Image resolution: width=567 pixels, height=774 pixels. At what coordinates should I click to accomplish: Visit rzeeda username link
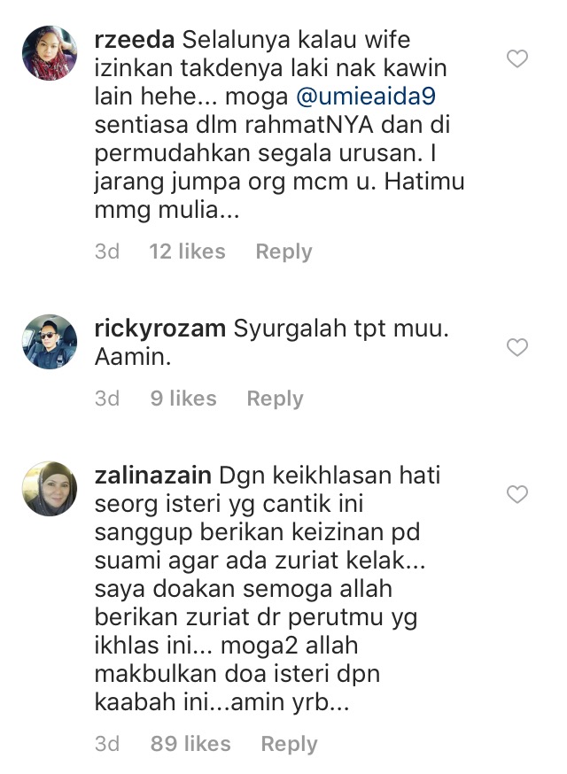coord(135,40)
